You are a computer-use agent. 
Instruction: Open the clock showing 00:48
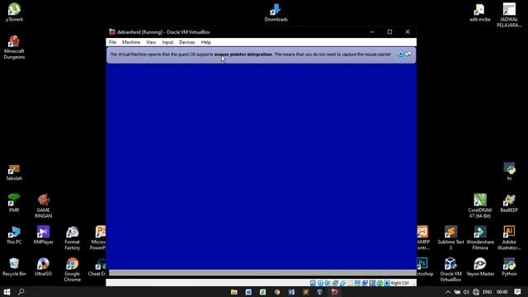point(502,292)
